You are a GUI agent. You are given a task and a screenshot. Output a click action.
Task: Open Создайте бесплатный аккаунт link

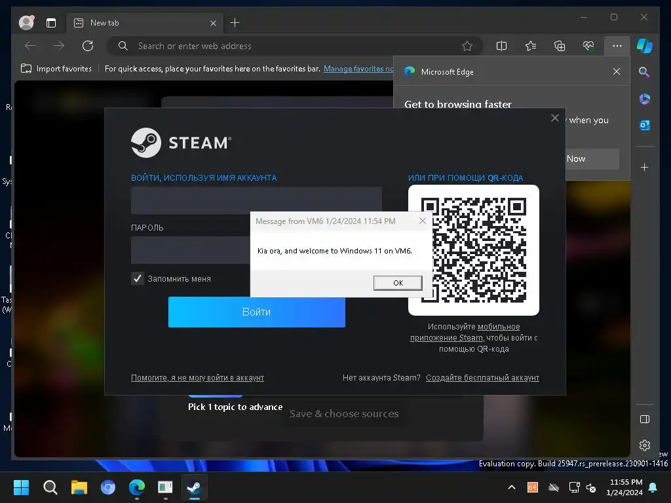coord(482,378)
